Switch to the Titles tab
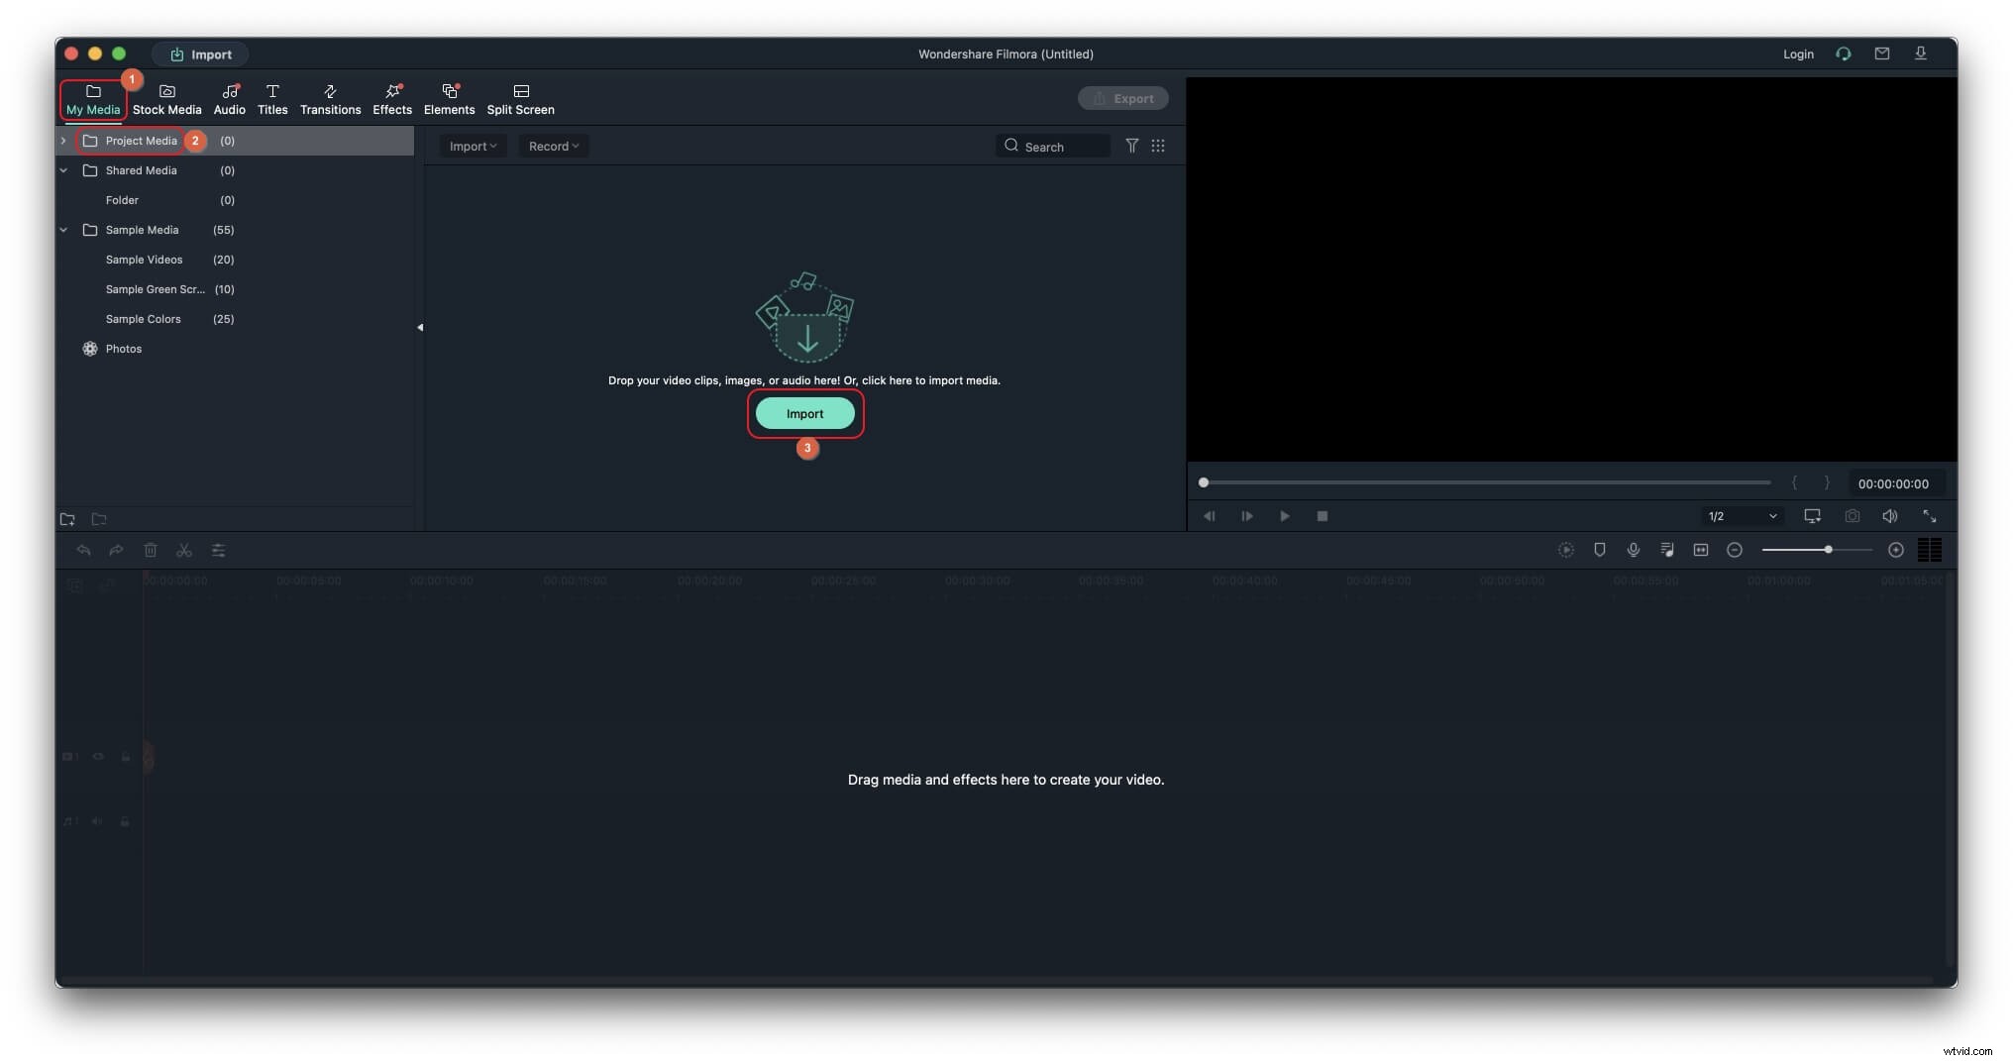This screenshot has width=2013, height=1061. (272, 98)
